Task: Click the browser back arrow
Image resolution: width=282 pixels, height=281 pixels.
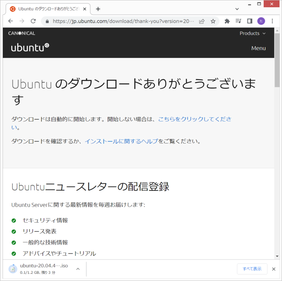Action: [x=11, y=21]
